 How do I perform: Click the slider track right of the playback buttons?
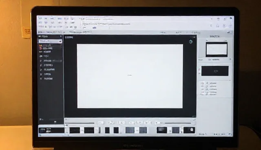click(x=177, y=123)
